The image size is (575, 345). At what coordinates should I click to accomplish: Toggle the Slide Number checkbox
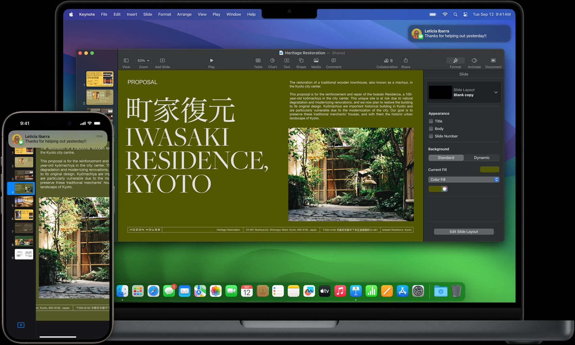(x=431, y=136)
